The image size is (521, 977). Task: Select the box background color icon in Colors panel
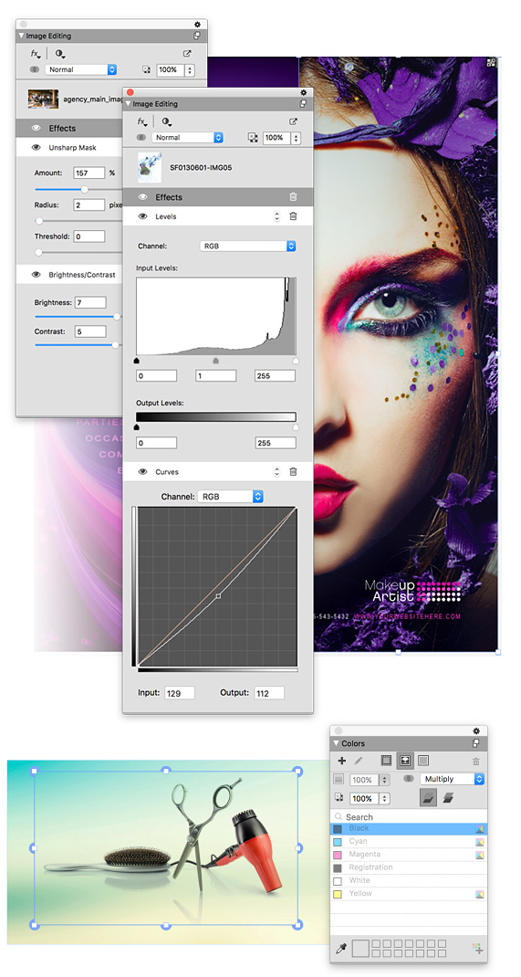(x=422, y=761)
